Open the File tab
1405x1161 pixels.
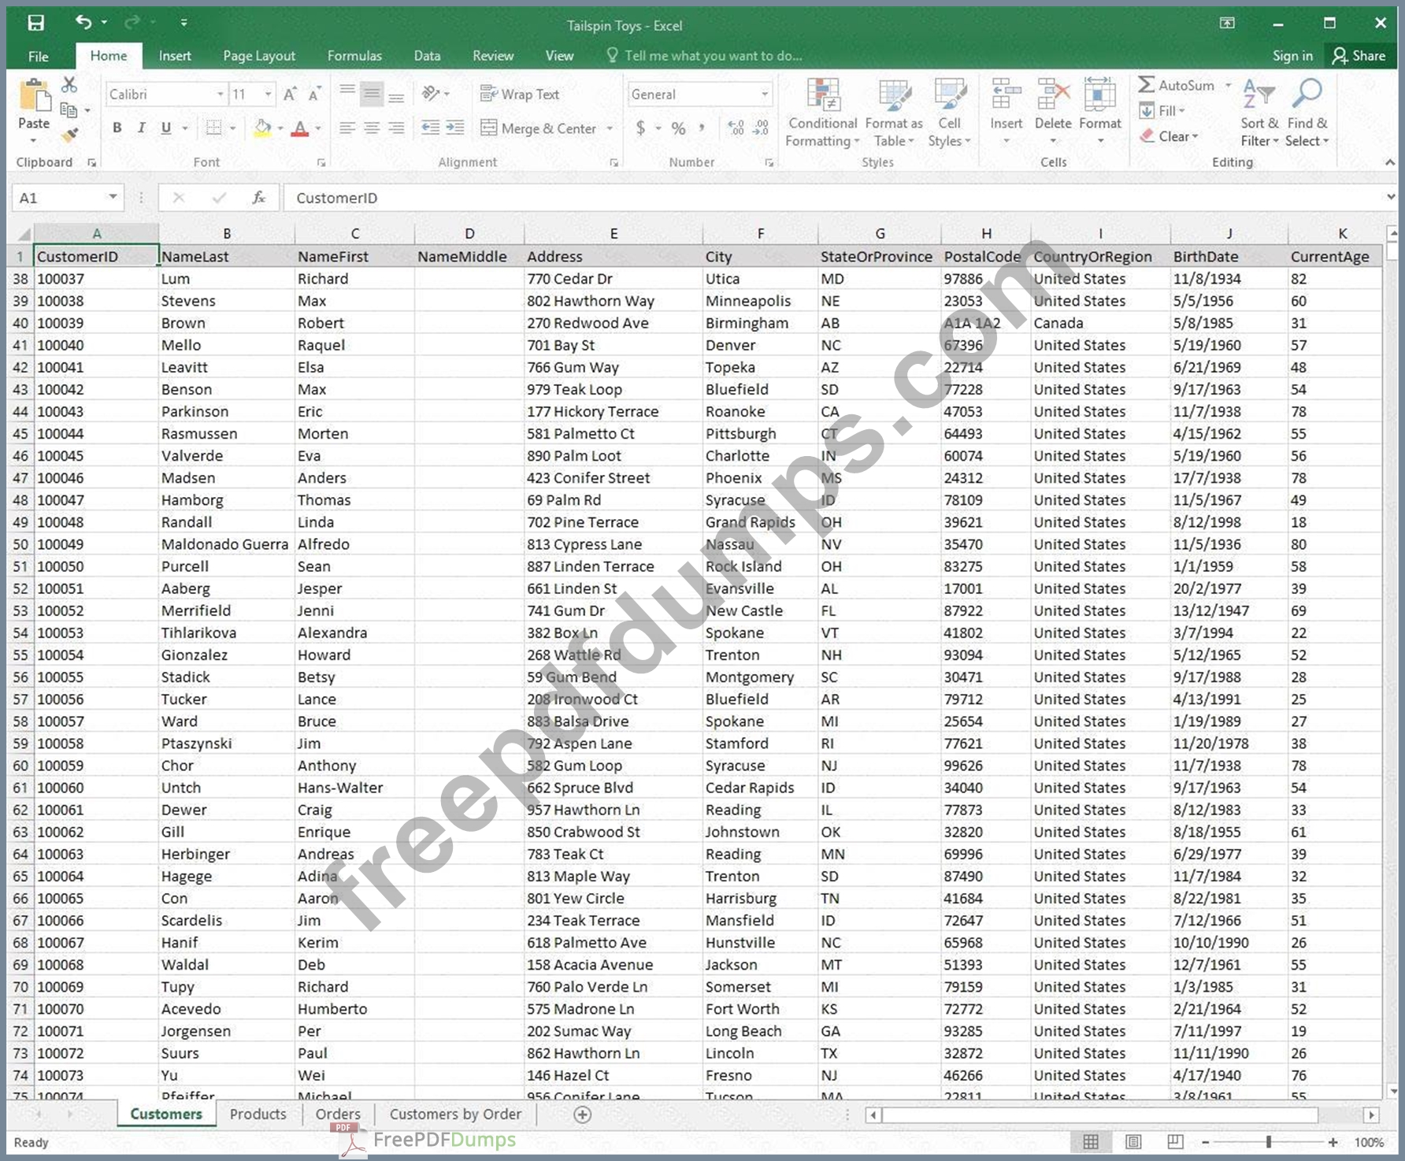pos(38,56)
